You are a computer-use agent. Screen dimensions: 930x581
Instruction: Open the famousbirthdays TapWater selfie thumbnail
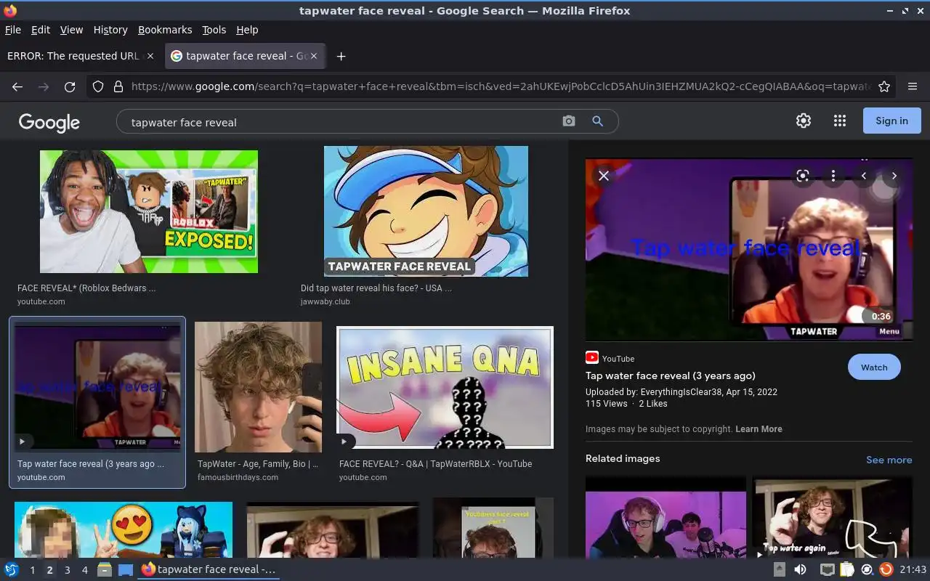258,387
